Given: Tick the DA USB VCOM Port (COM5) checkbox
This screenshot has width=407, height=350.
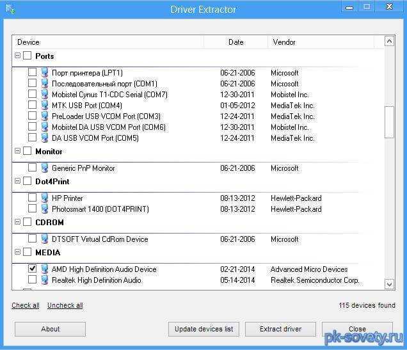Looking at the screenshot, I should pyautogui.click(x=32, y=137).
